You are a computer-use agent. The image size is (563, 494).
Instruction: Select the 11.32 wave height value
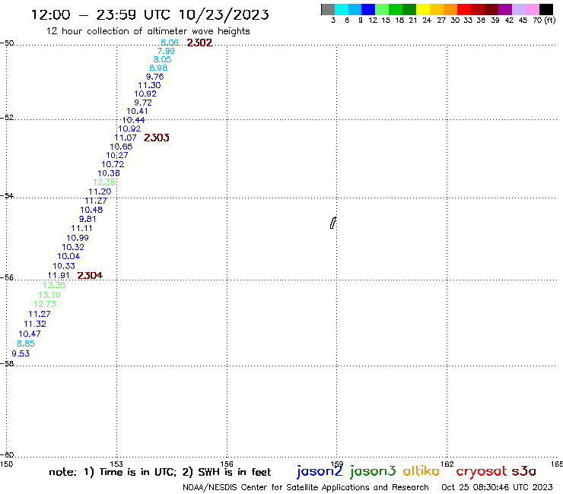pyautogui.click(x=35, y=324)
